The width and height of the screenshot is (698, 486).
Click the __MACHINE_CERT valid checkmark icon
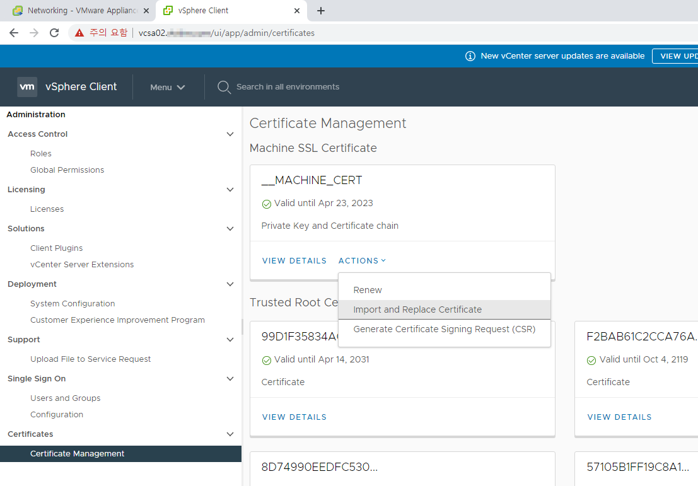coord(267,204)
